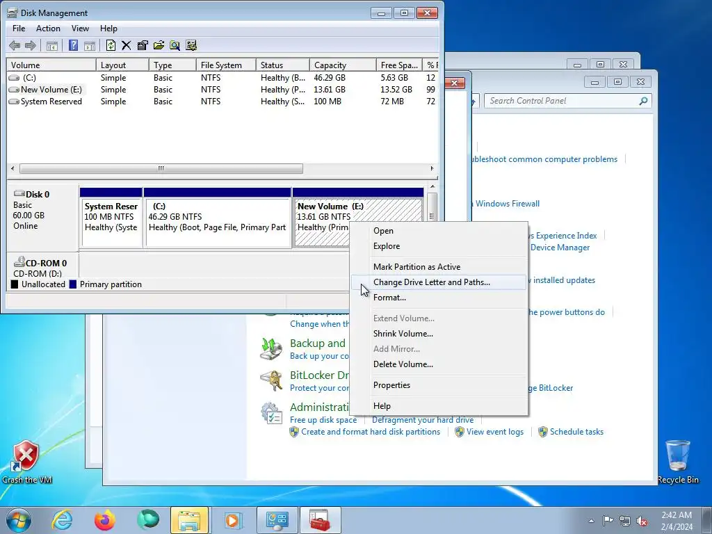The image size is (712, 534).
Task: Launch Internet Explorer from the taskbar
Action: click(62, 520)
